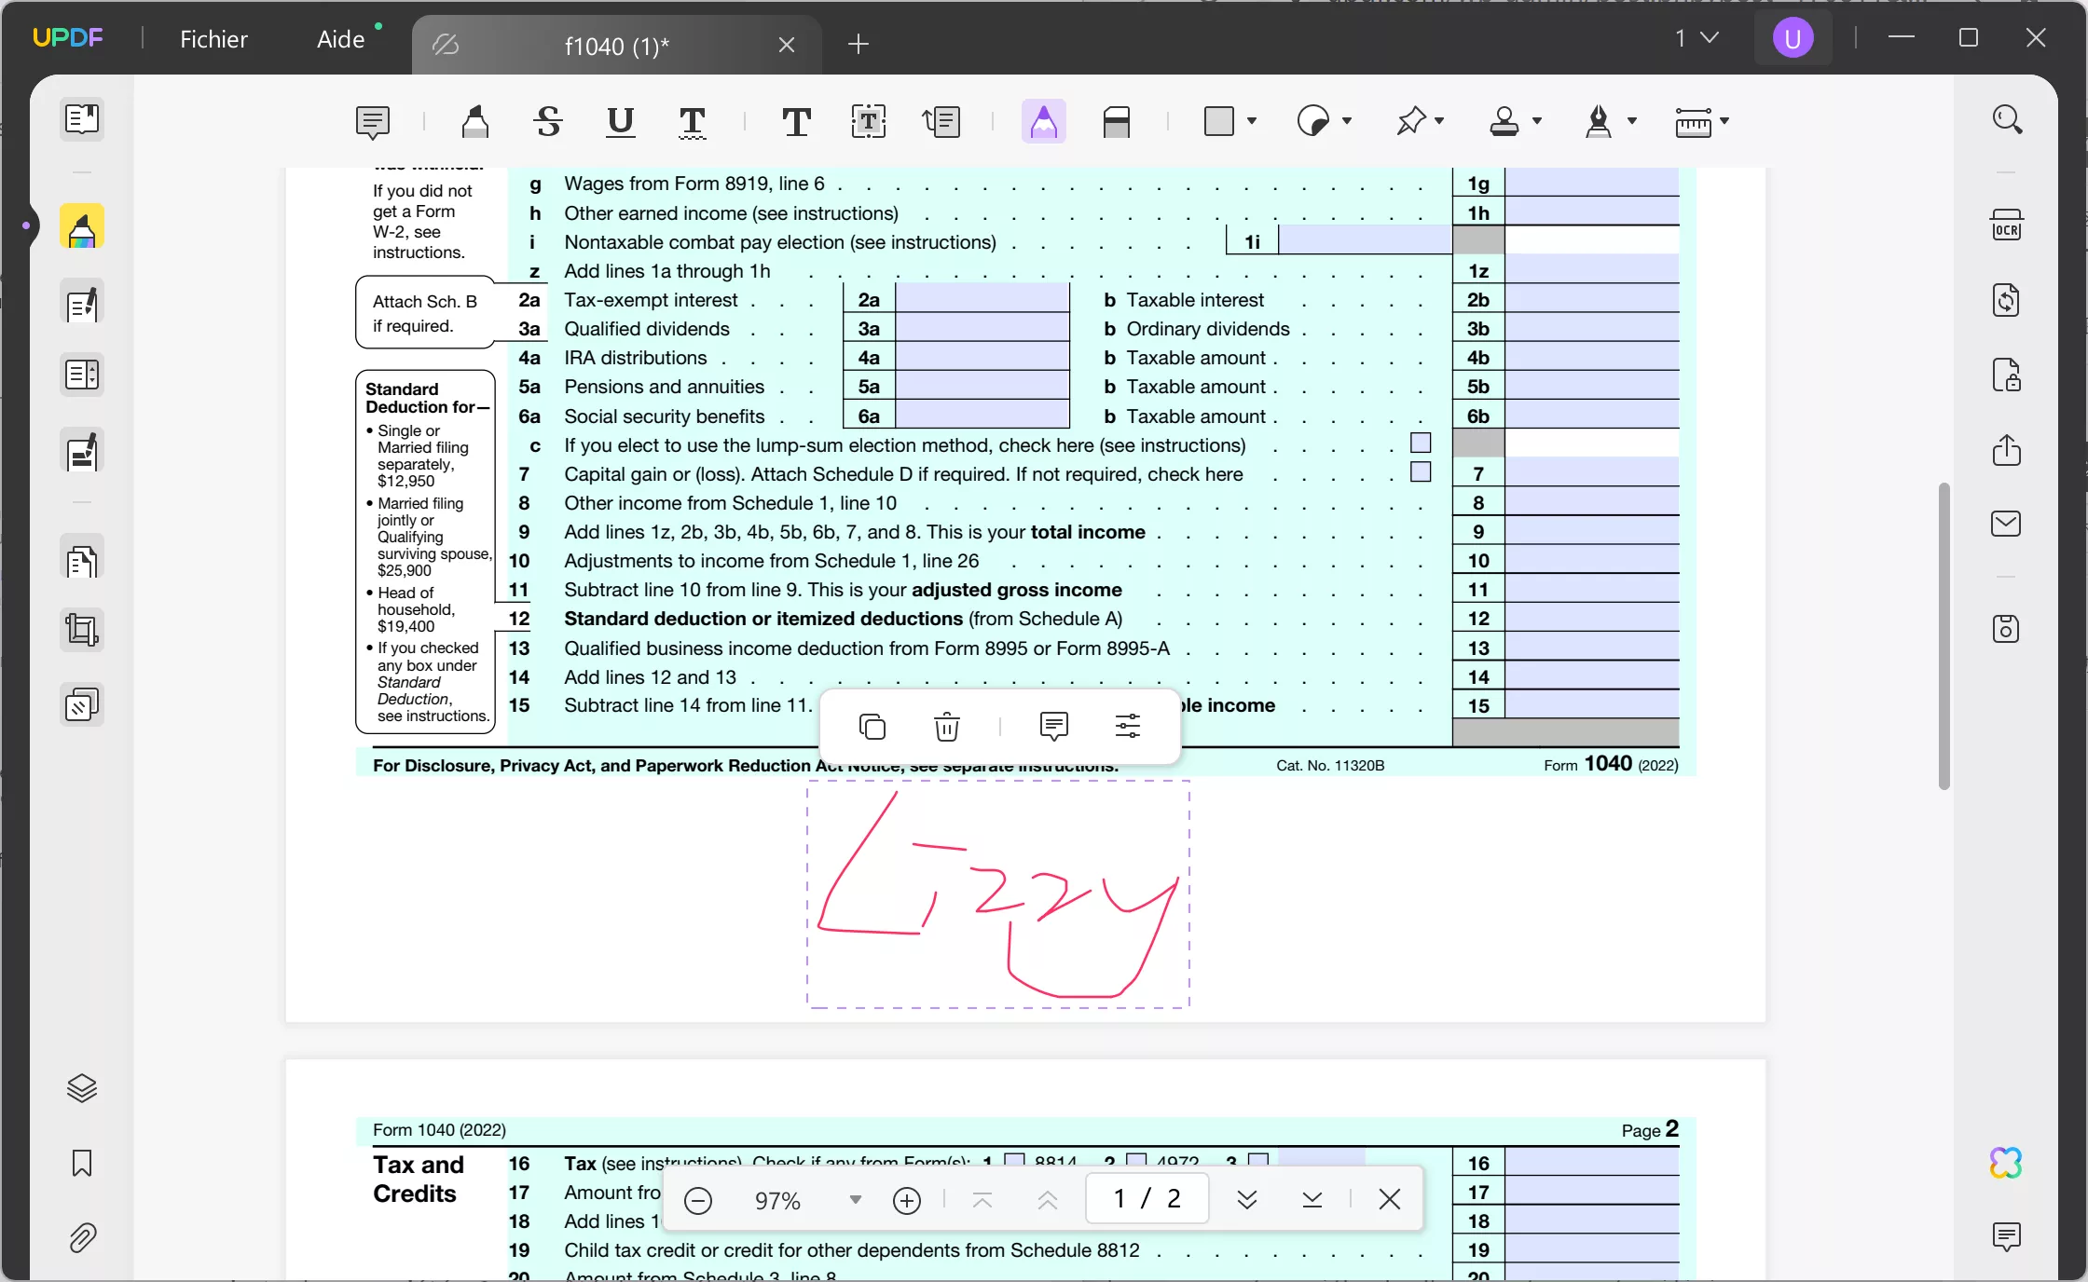The width and height of the screenshot is (2088, 1282).
Task: Select the highlighter tool in the toolbar
Action: [476, 122]
